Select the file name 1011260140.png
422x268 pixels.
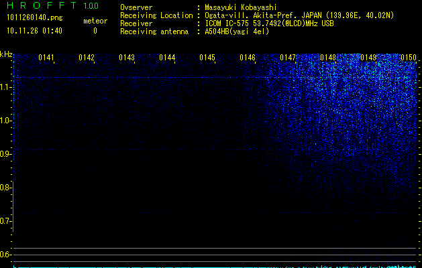(x=35, y=18)
